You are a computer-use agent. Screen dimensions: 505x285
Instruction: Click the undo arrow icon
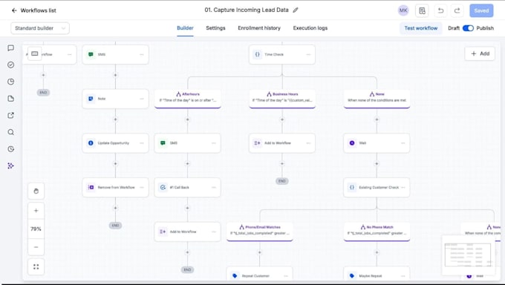pyautogui.click(x=440, y=10)
